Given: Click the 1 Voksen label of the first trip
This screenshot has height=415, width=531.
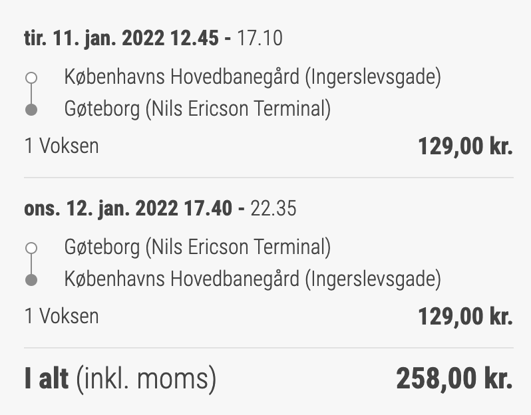Looking at the screenshot, I should (62, 146).
